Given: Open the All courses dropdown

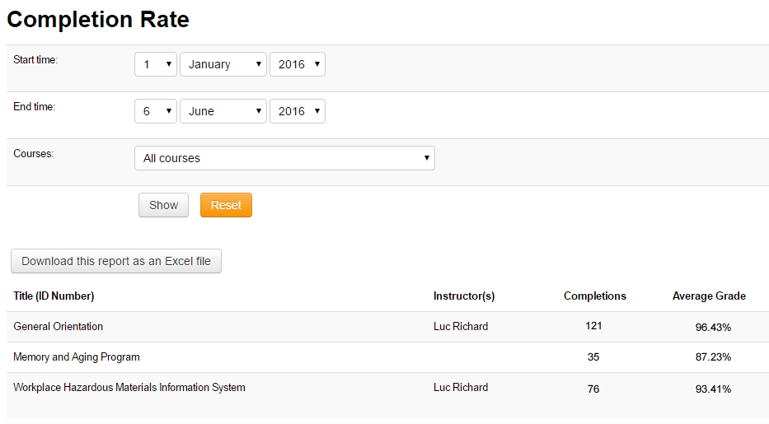Looking at the screenshot, I should pyautogui.click(x=284, y=158).
